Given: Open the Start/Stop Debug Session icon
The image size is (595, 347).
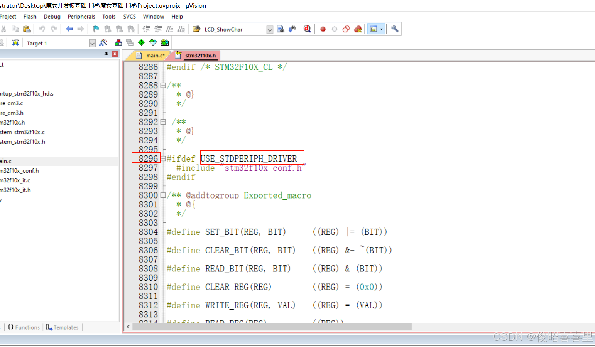Looking at the screenshot, I should pyautogui.click(x=307, y=29).
